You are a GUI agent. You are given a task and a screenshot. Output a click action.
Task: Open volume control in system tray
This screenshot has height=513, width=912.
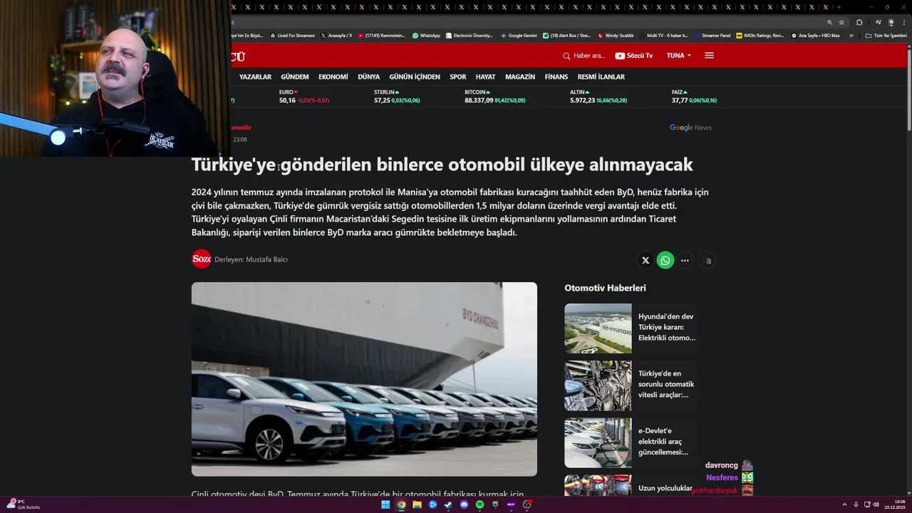tap(876, 504)
